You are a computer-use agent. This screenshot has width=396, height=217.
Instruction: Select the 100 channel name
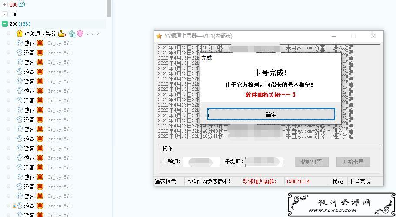click(x=13, y=14)
